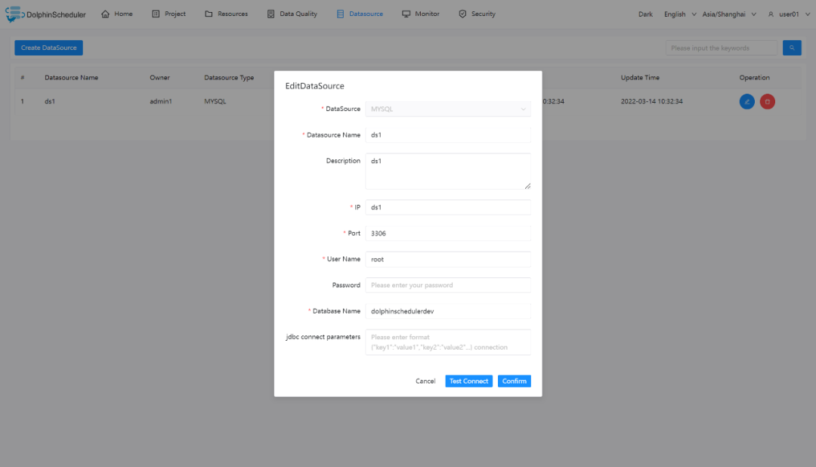
Task: Click the red delete icon for ds1
Action: 767,101
